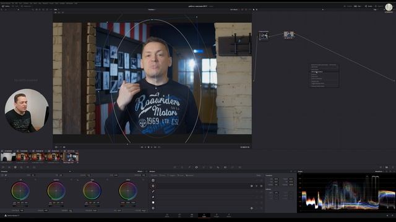Open the Waveform scope type dropdown
The width and height of the screenshot is (396, 222).
[379, 171]
